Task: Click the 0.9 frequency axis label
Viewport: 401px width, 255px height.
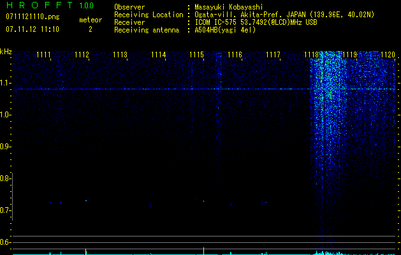Action: [x=4, y=147]
